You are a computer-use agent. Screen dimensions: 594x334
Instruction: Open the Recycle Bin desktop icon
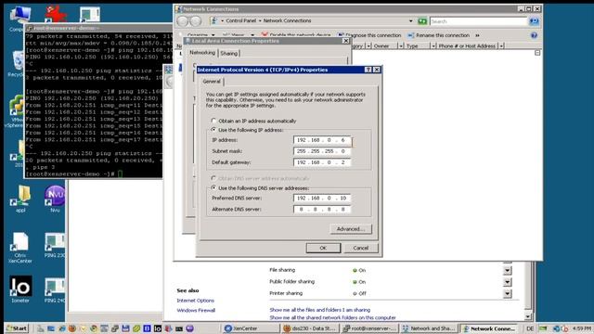click(17, 64)
